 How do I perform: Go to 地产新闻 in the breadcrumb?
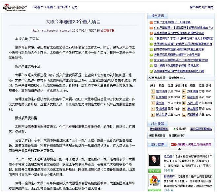[62, 7]
